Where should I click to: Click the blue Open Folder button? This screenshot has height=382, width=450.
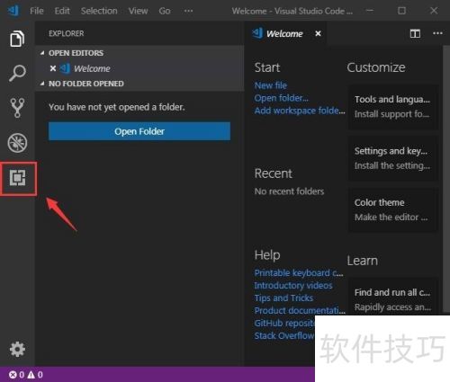coord(139,131)
